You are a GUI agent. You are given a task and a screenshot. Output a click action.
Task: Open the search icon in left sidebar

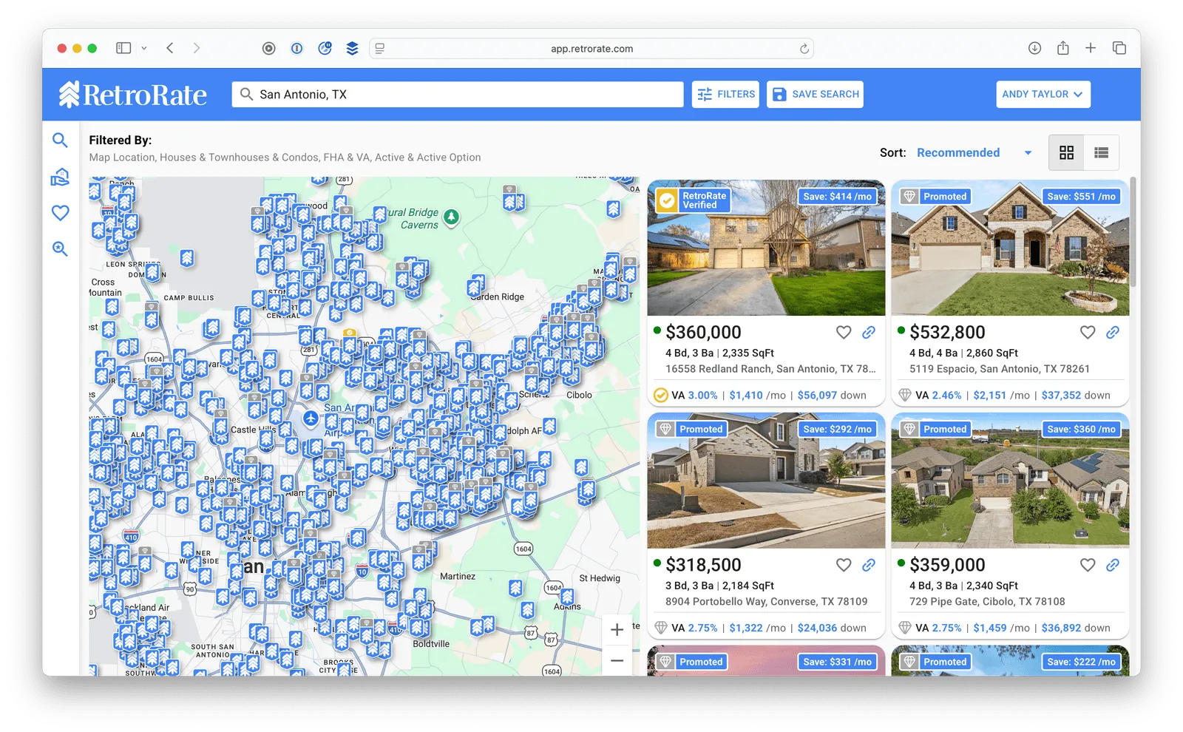tap(60, 140)
